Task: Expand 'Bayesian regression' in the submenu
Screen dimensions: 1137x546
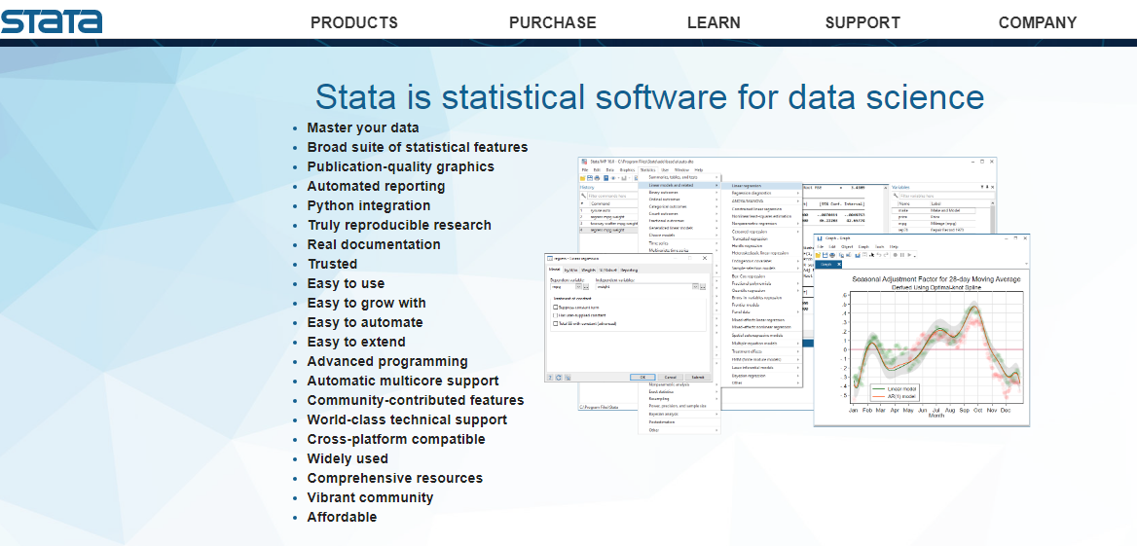Action: [x=762, y=375]
